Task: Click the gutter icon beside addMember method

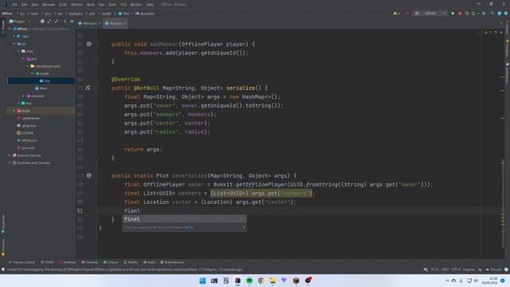Action: [88, 44]
